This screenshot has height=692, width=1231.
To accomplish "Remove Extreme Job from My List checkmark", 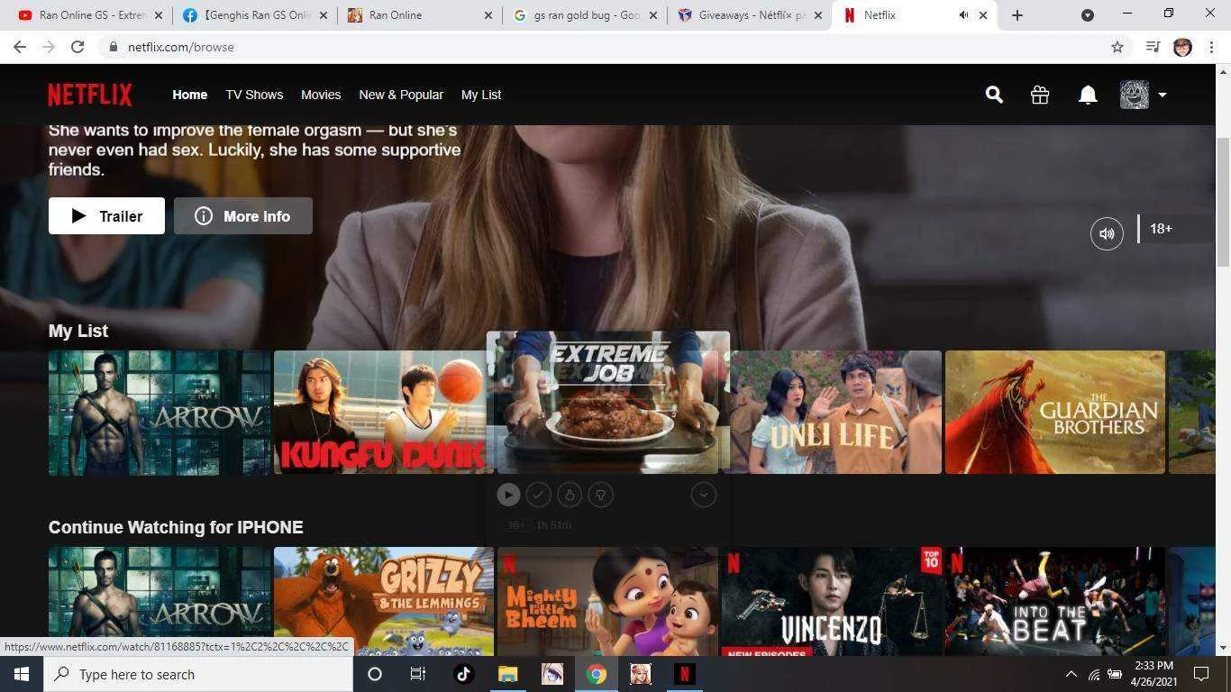I will click(538, 494).
